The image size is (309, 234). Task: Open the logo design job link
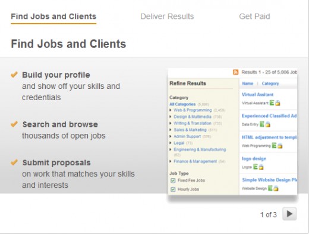pos(254,159)
